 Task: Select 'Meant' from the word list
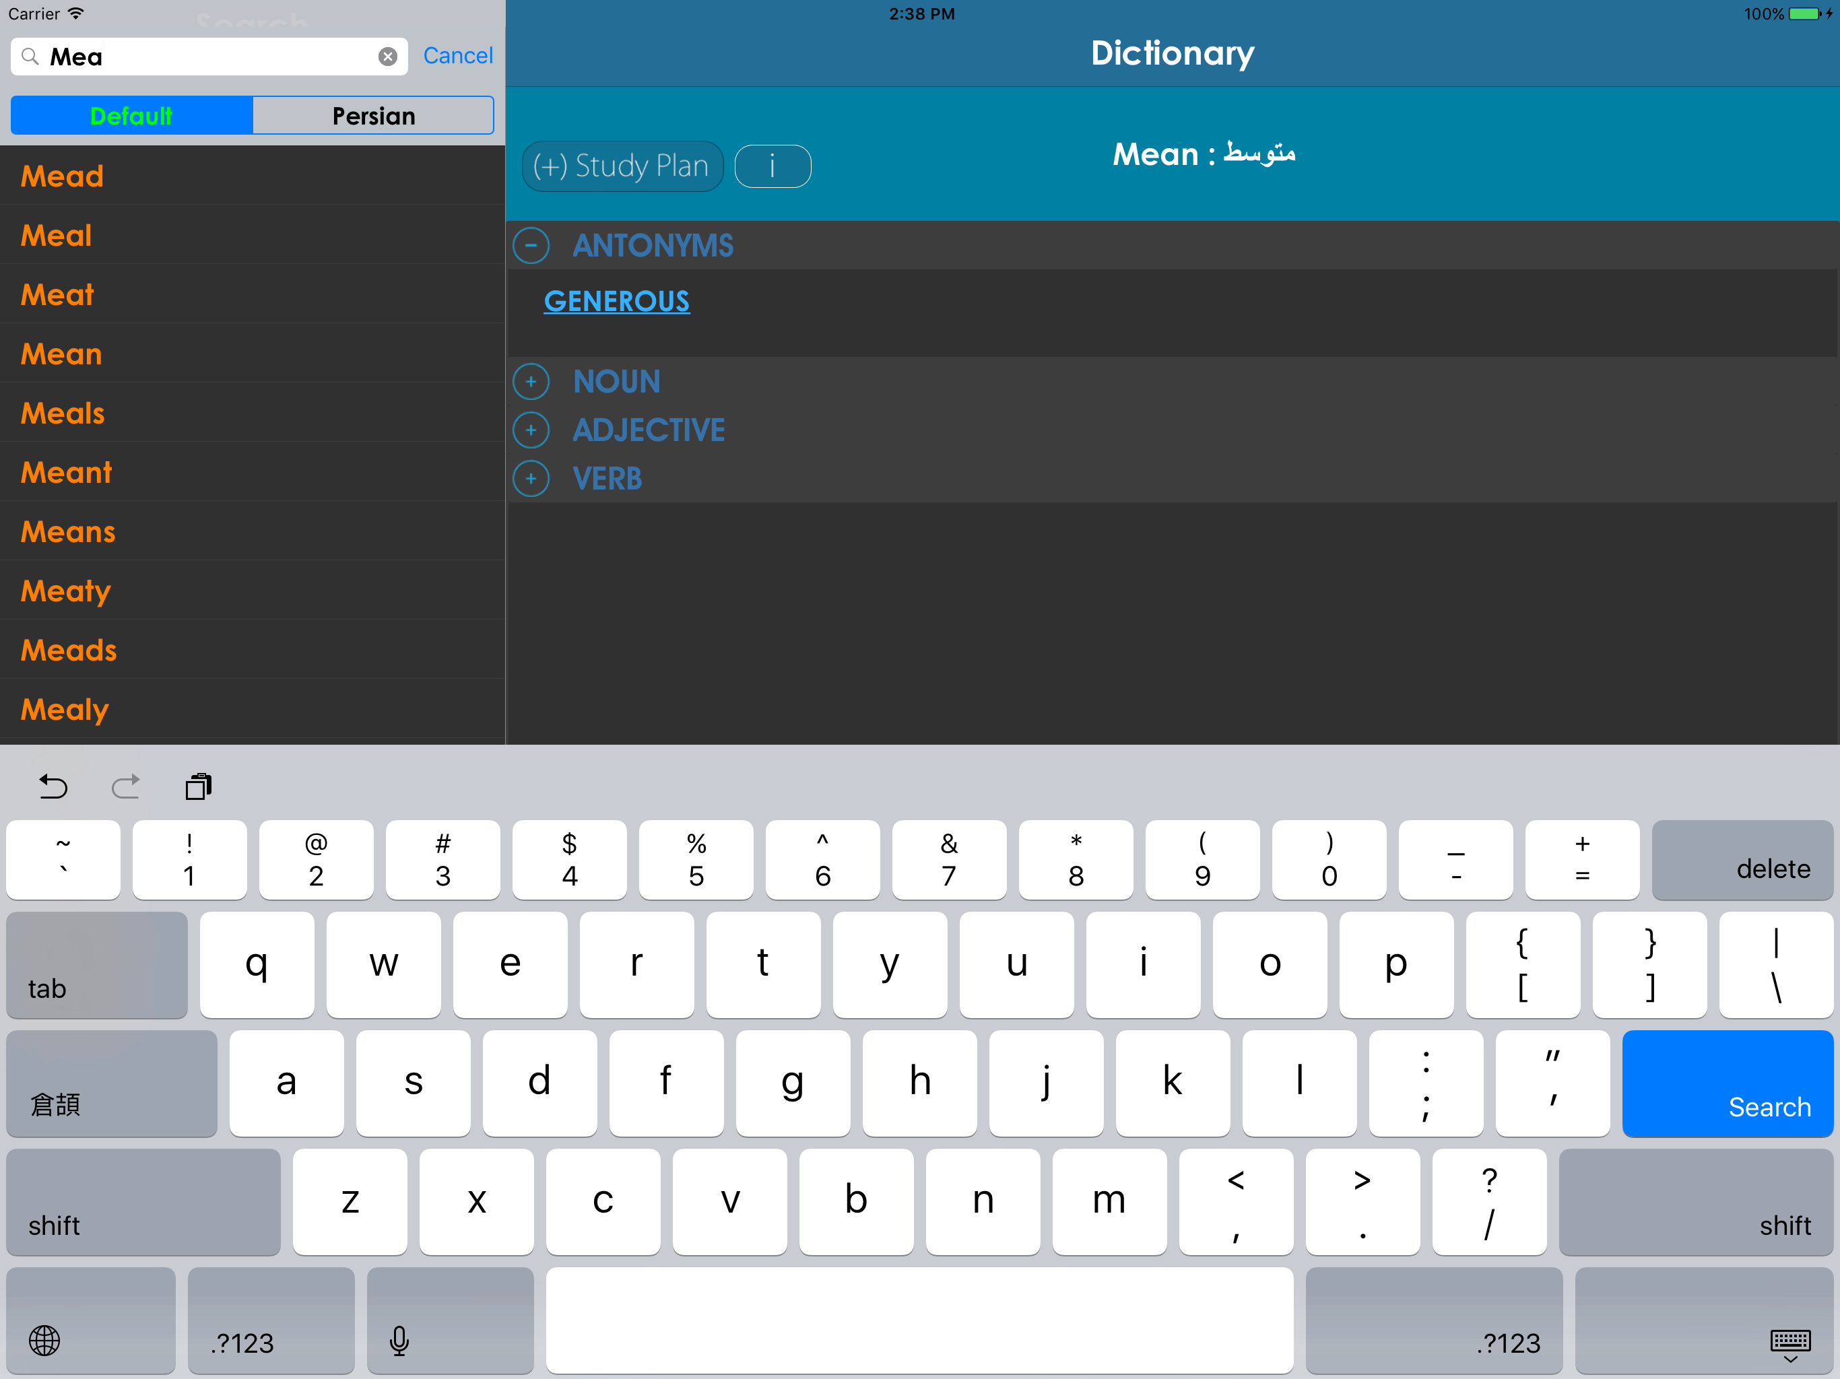[67, 473]
